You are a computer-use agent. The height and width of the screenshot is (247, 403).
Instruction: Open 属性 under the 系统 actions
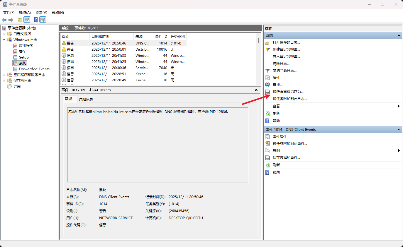(x=276, y=78)
